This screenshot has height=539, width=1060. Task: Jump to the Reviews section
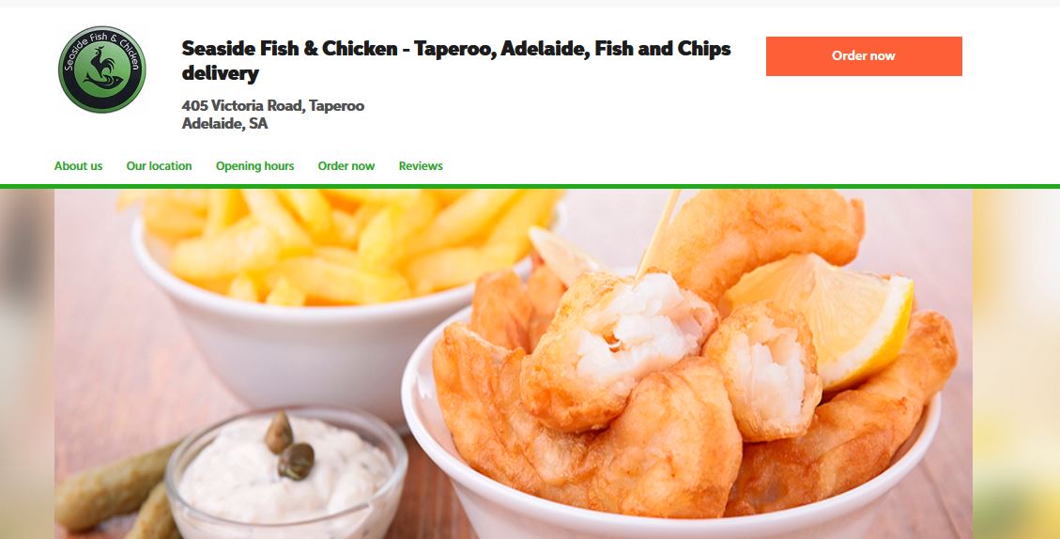pyautogui.click(x=421, y=165)
